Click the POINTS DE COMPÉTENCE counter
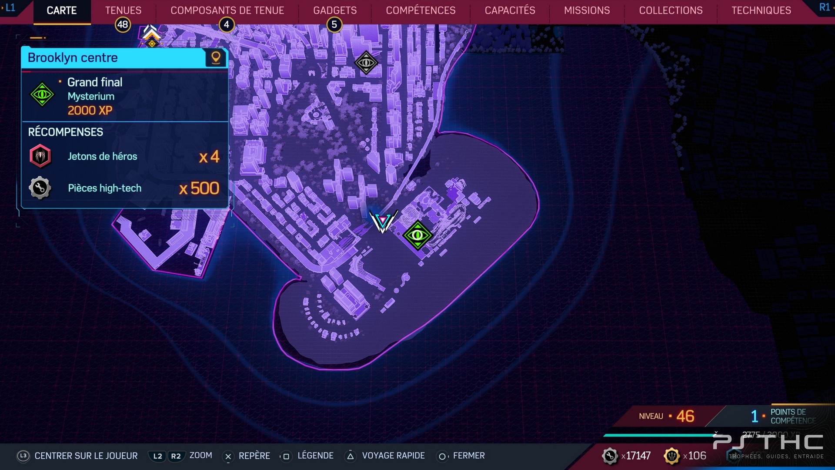The image size is (835, 470). [784, 416]
